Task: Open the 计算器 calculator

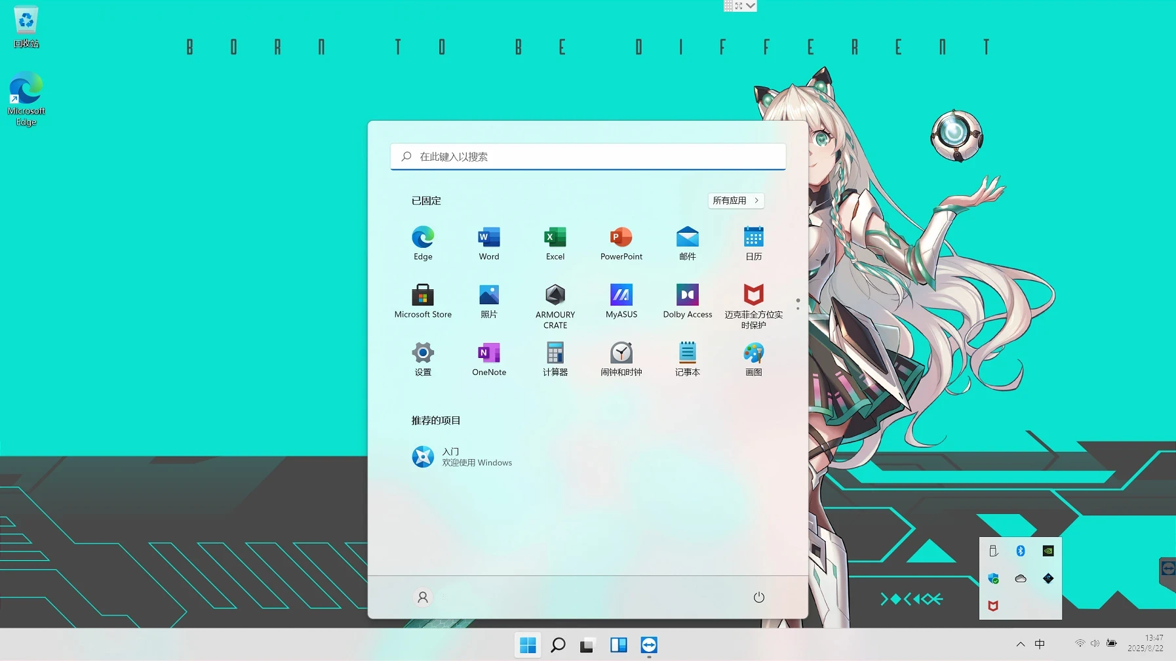Action: click(x=555, y=359)
